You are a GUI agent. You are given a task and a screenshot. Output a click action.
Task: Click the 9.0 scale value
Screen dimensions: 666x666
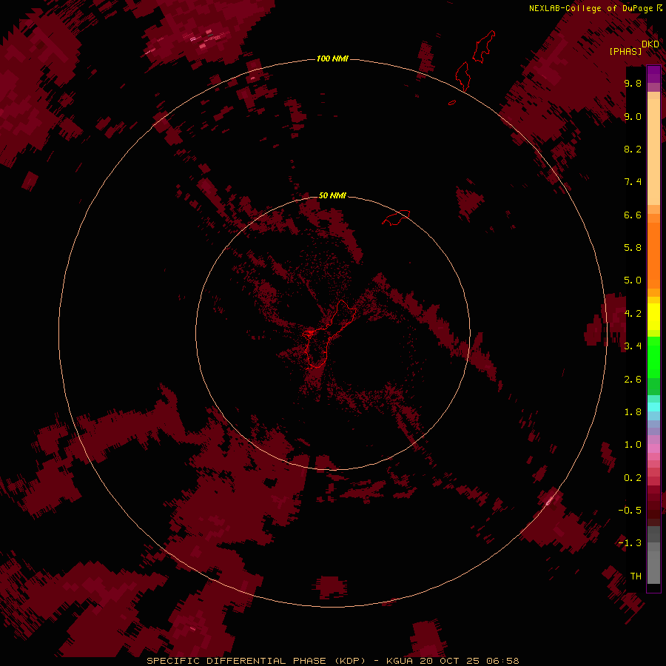pos(633,116)
